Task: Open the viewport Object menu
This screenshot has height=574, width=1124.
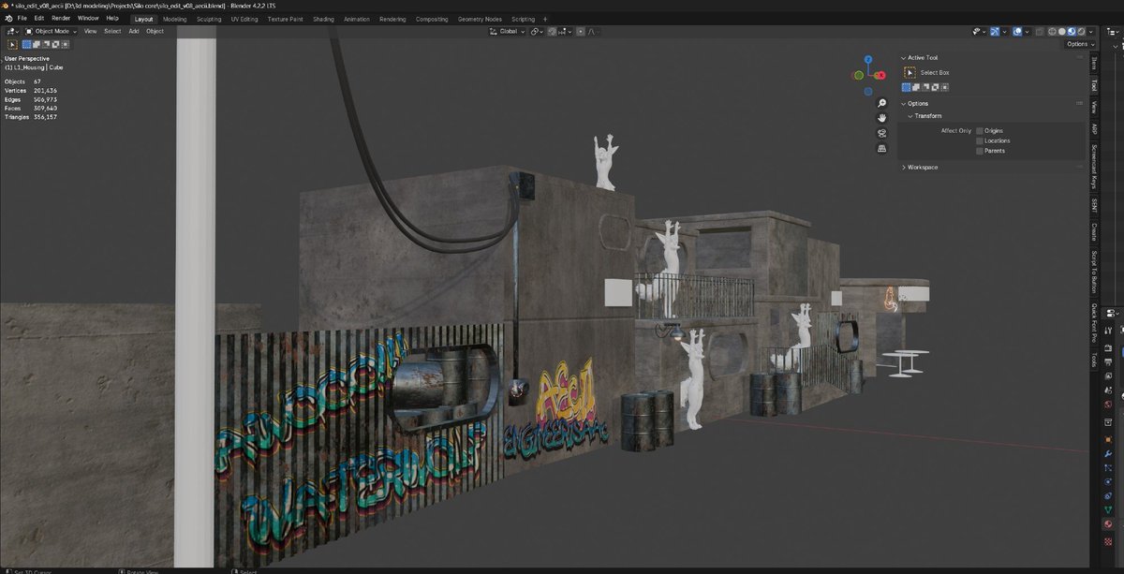Action: tap(155, 31)
